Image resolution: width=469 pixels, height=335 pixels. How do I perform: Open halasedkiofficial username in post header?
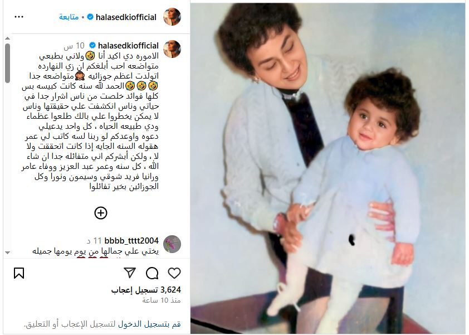pyautogui.click(x=126, y=17)
